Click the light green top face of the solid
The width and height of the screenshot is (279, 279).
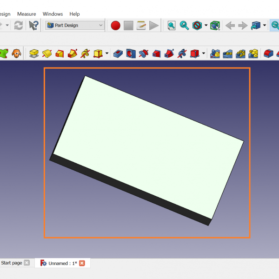pos(149,144)
